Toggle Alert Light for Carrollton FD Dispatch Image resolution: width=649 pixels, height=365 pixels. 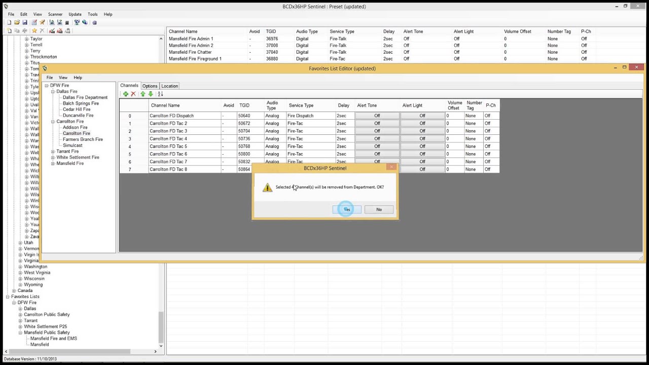(x=422, y=116)
